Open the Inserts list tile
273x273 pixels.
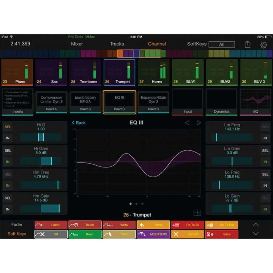(x=17, y=102)
